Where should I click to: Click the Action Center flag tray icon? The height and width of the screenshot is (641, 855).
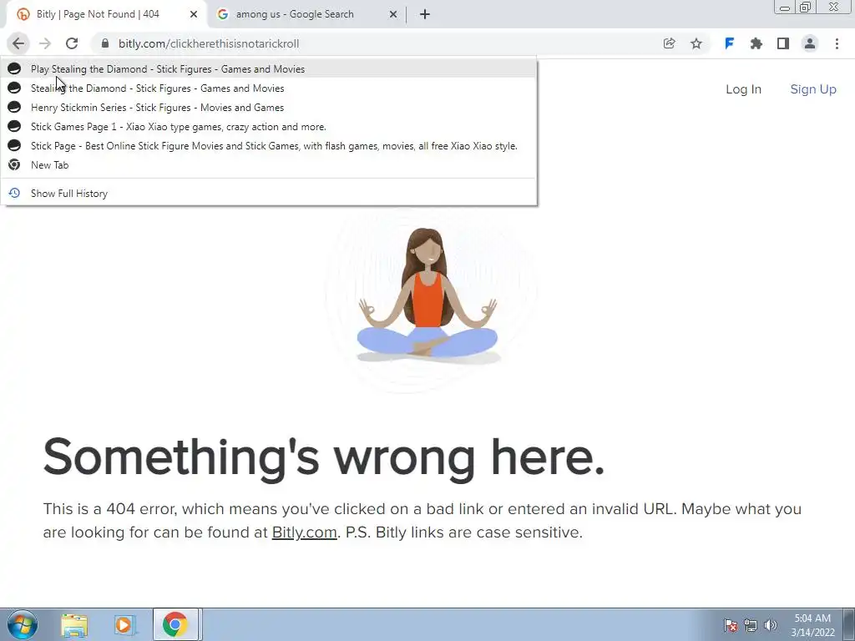[x=731, y=625]
